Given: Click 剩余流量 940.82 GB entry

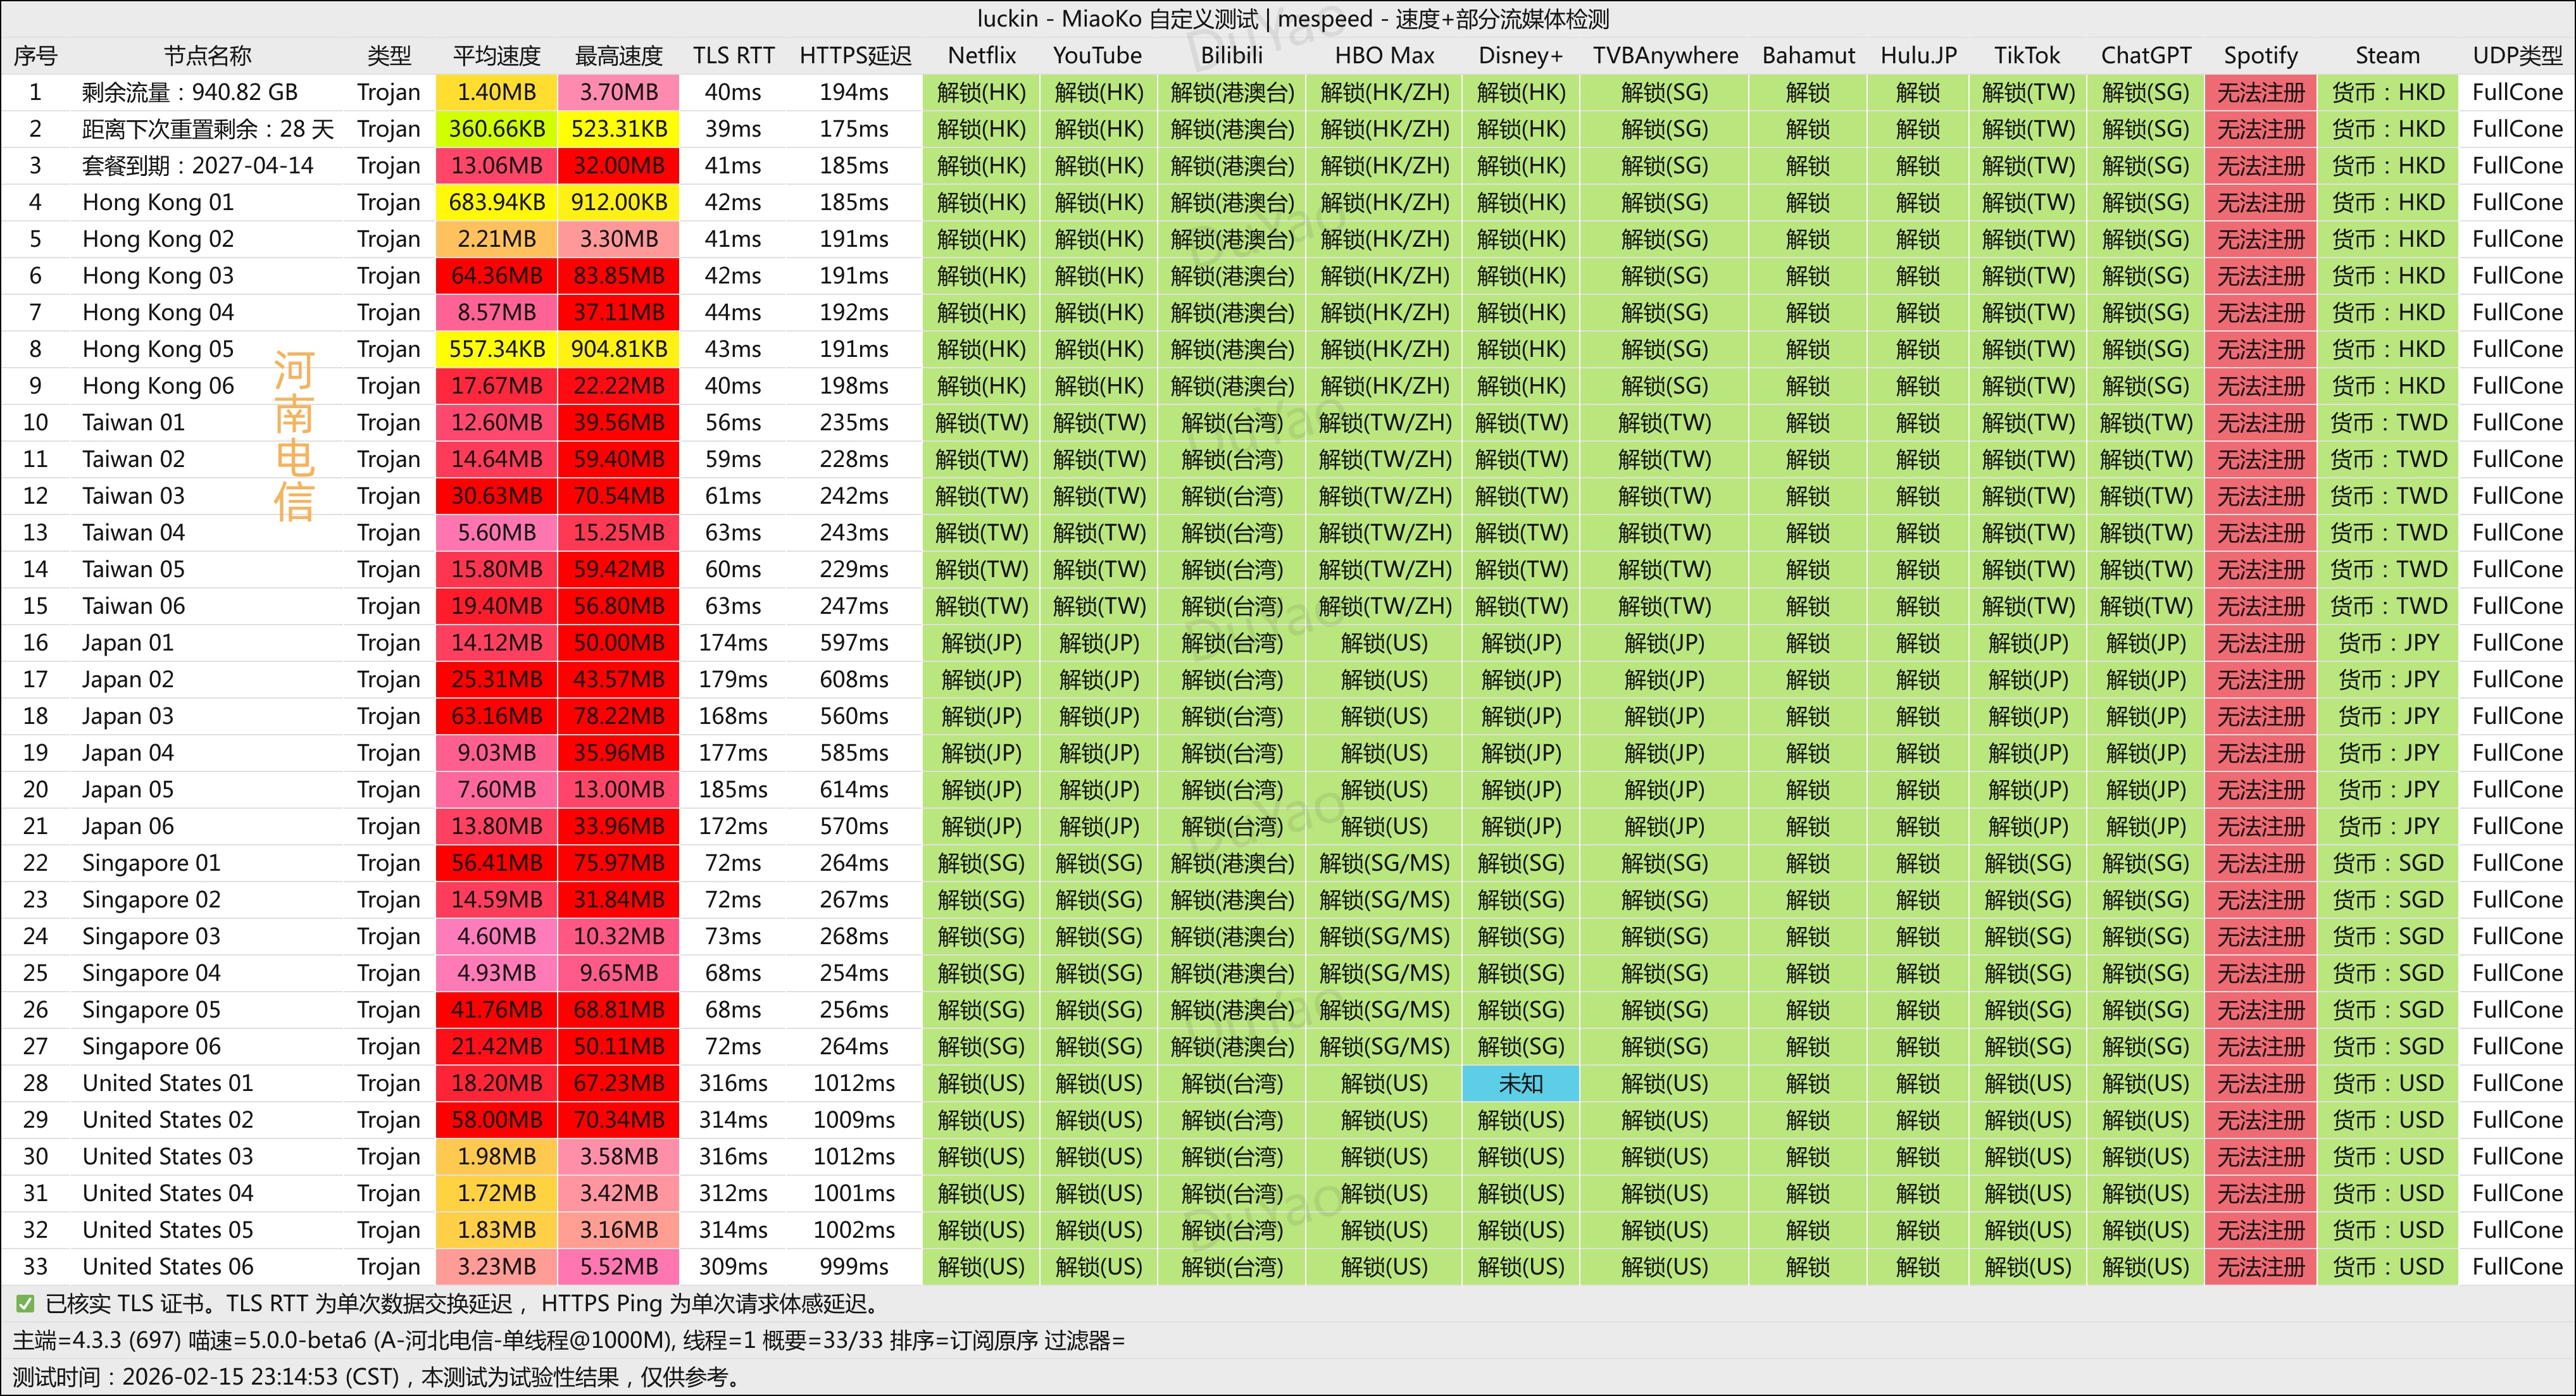Looking at the screenshot, I should tap(190, 93).
